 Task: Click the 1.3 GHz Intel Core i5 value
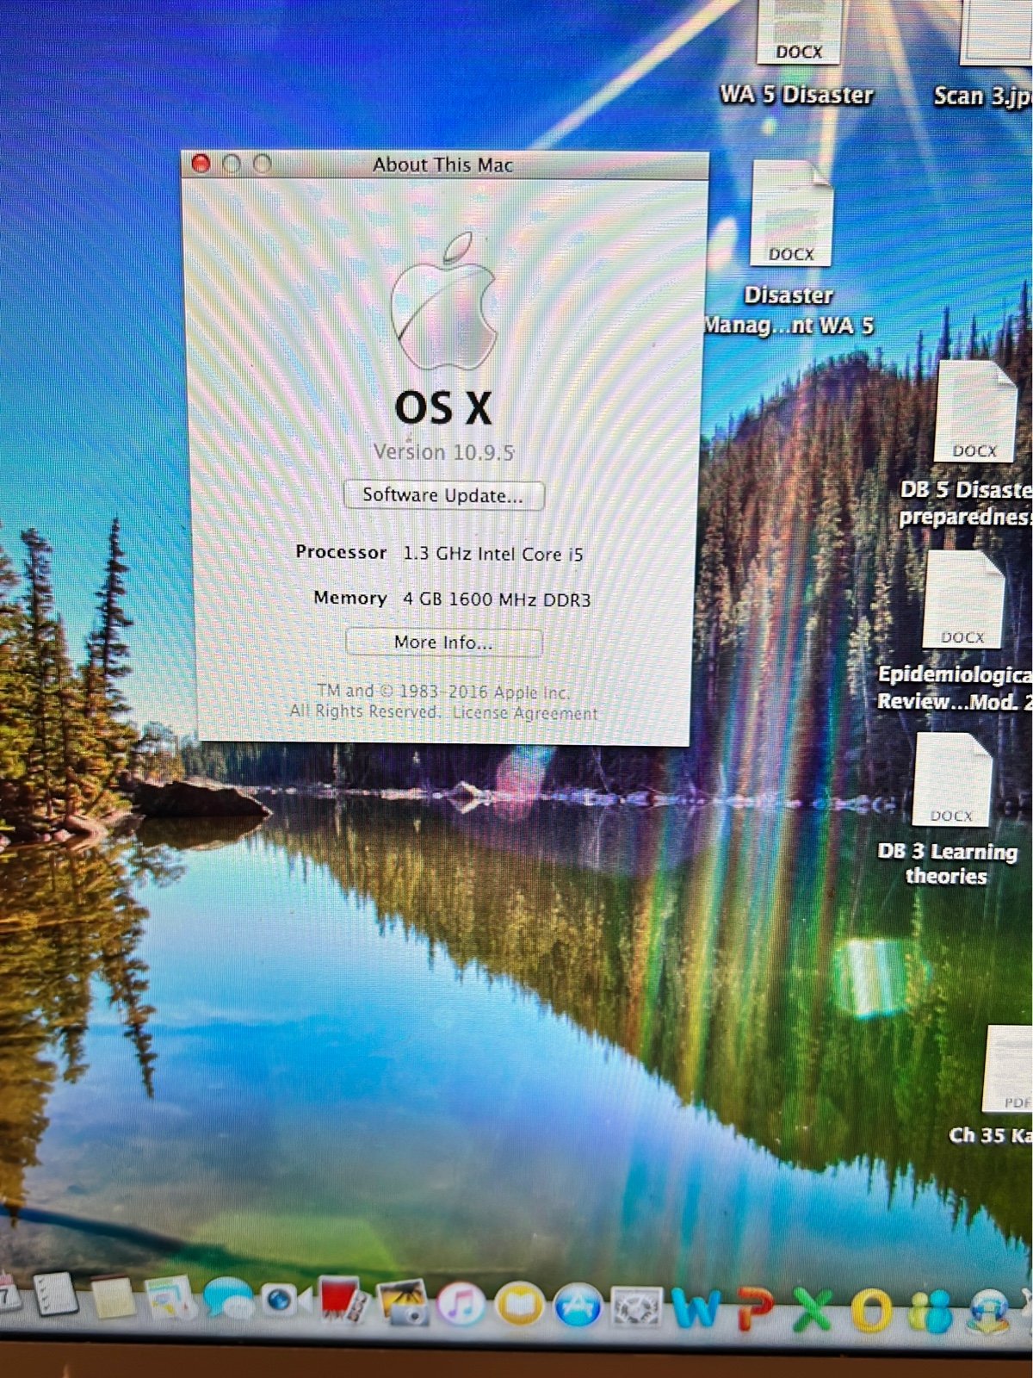click(493, 554)
